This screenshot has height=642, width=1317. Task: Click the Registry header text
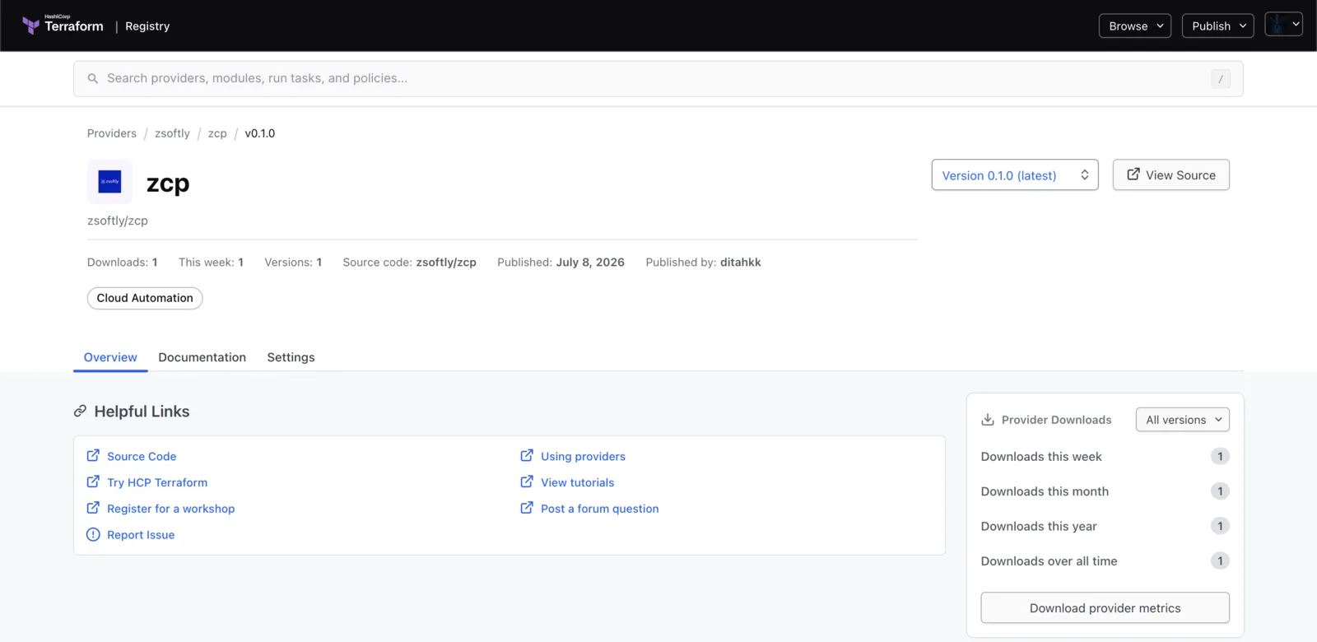click(x=147, y=26)
